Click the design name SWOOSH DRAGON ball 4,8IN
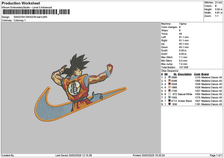Viewport: 224px width, 158px height. (31, 17)
